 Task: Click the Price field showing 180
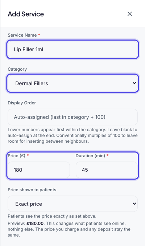click(x=39, y=170)
